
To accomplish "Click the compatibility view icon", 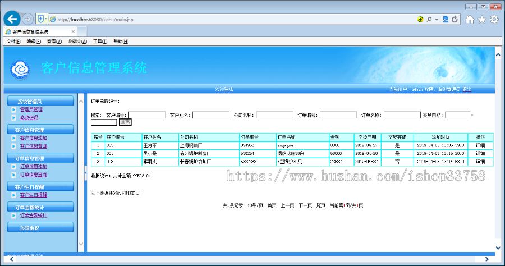I will click(446, 19).
